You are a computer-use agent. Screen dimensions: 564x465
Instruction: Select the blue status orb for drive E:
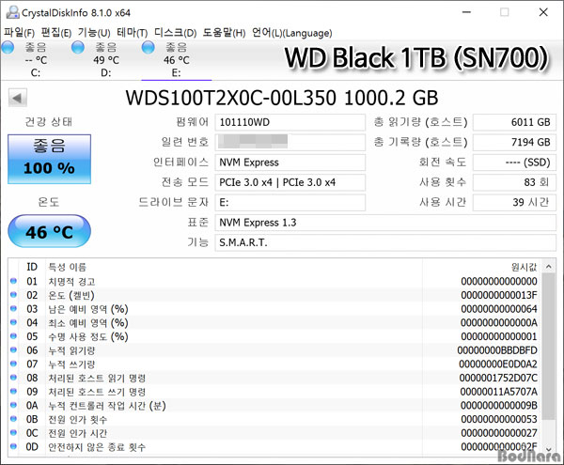click(x=149, y=47)
